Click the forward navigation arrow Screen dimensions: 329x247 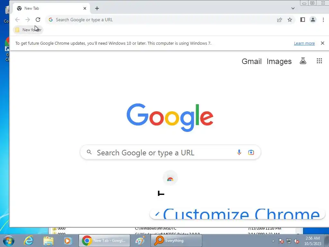point(28,20)
